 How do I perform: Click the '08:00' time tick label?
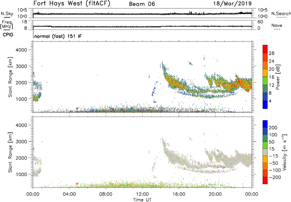pyautogui.click(x=106, y=194)
